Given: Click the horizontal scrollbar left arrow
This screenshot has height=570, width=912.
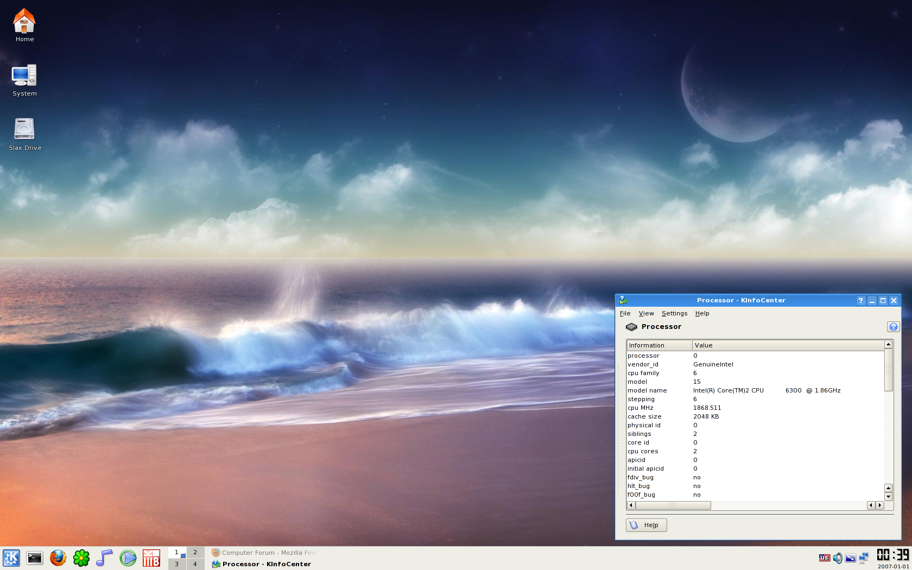Looking at the screenshot, I should pos(631,505).
